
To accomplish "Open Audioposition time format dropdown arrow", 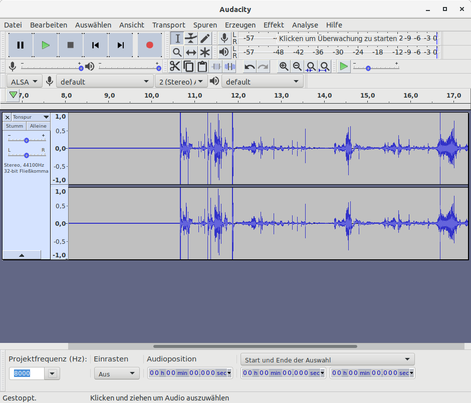I will pyautogui.click(x=229, y=373).
